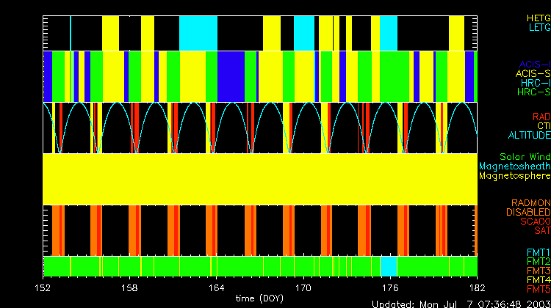Click the 152 tick label on time axis
The width and height of the screenshot is (551, 308).
click(x=44, y=287)
